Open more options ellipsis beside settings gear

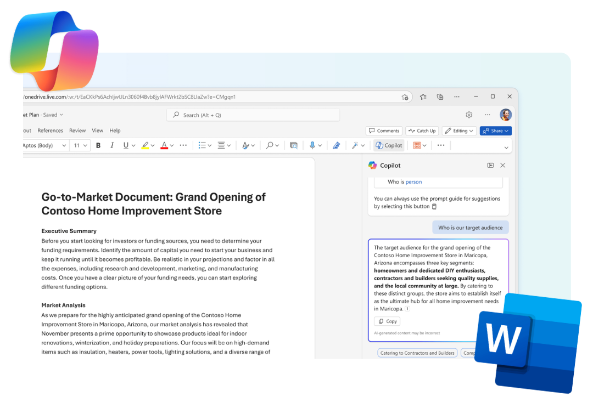[x=488, y=115]
